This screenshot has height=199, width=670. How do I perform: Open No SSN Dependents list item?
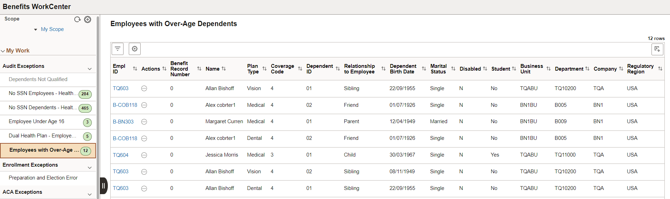coord(41,108)
